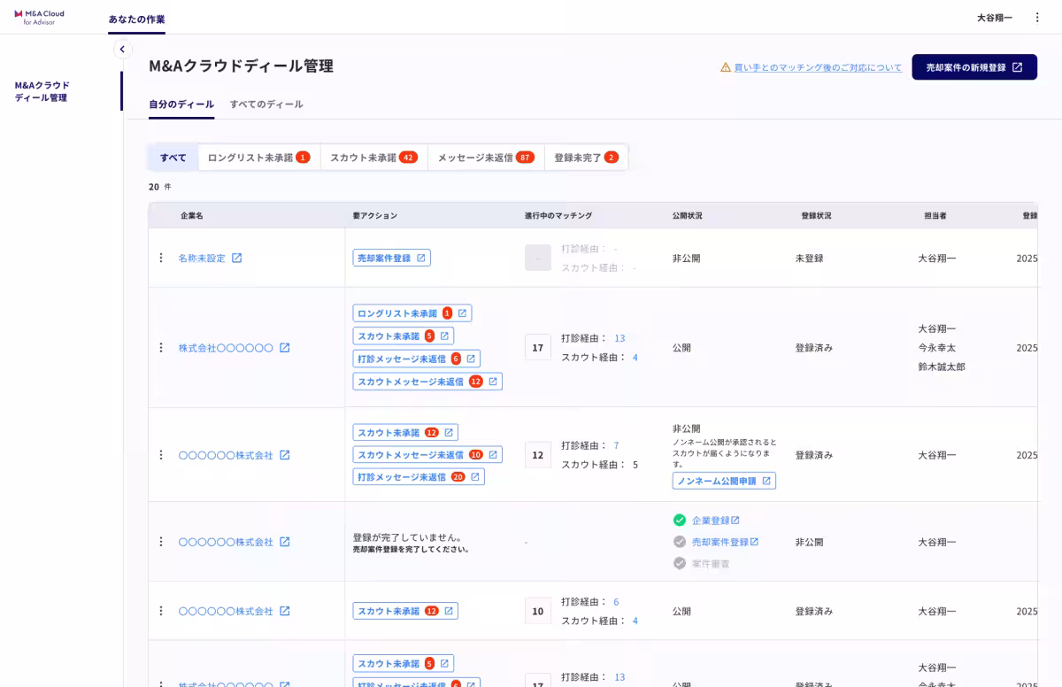The image size is (1062, 687).
Task: Click the warning triangle icon near the matching notice
Action: point(727,66)
